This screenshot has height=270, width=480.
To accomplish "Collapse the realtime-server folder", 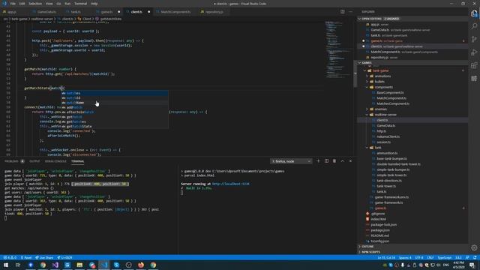I will click(385, 115).
